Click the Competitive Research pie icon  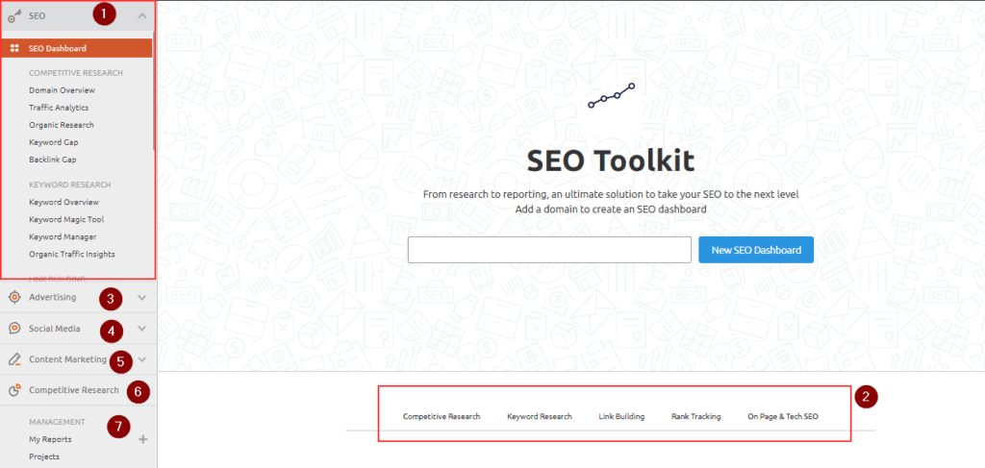[14, 390]
